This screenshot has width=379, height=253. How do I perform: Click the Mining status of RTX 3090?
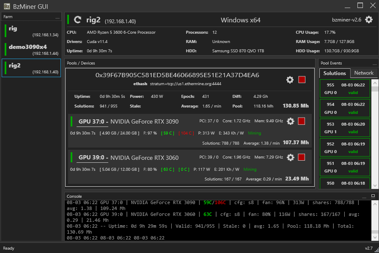pyautogui.click(x=254, y=133)
